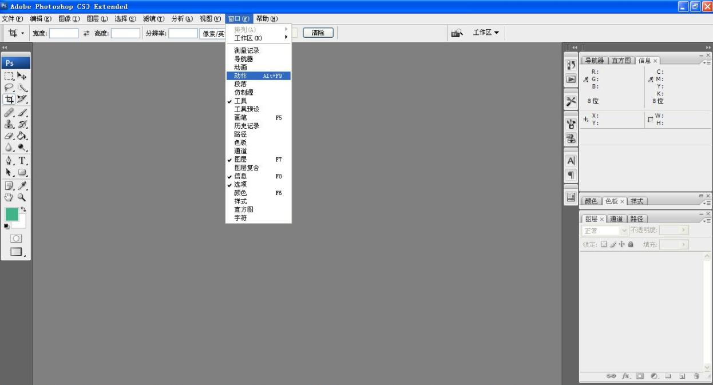Select the Zoom tool
Viewport: 713px width, 385px height.
[x=22, y=197]
